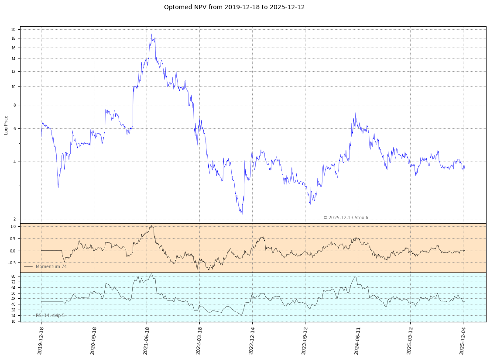490x359 pixels.
Task: Select the 2020-09-18 date tick label
Action: click(93, 340)
